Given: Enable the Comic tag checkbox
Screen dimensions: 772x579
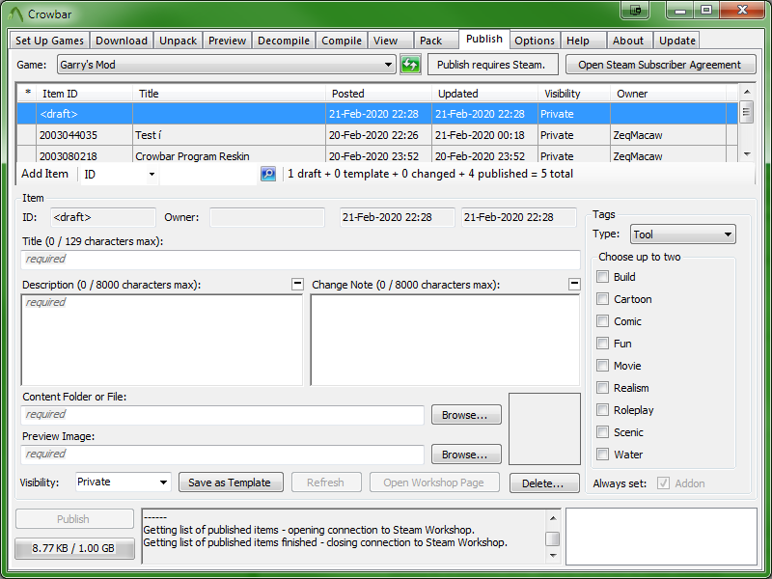Looking at the screenshot, I should click(x=602, y=321).
